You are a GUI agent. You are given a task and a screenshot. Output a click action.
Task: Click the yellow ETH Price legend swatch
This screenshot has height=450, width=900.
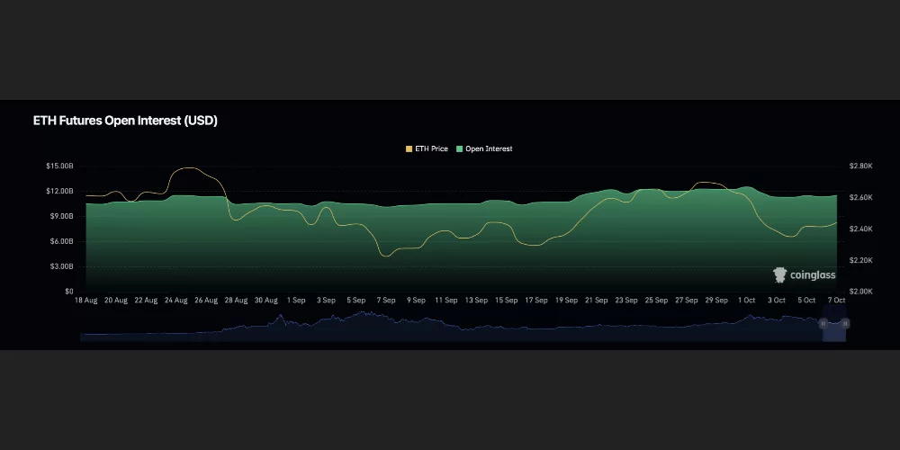click(x=409, y=149)
